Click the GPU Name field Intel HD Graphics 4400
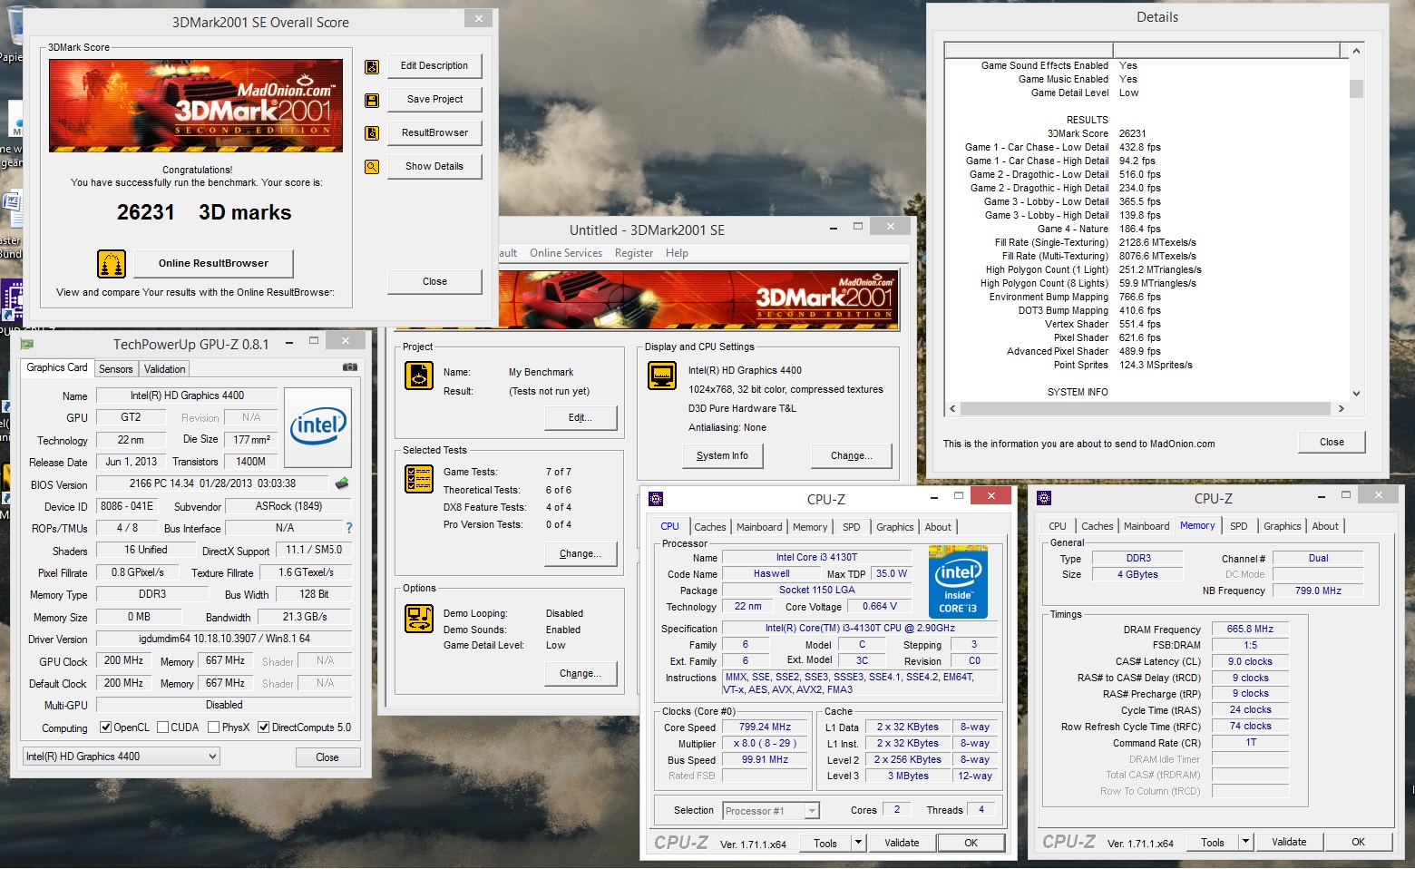 tap(187, 395)
